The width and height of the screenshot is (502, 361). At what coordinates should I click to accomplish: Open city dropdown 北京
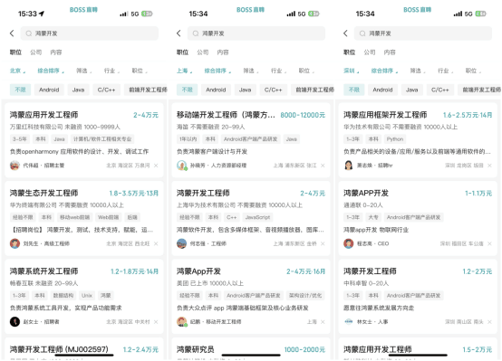point(17,71)
